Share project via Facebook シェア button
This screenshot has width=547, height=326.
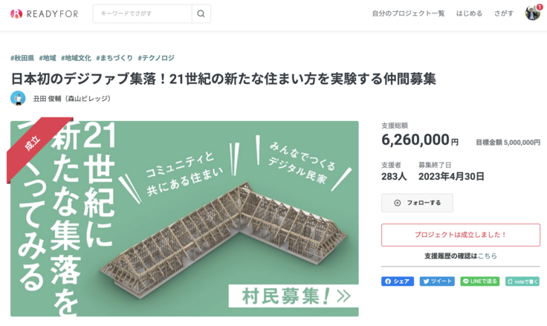(398, 281)
